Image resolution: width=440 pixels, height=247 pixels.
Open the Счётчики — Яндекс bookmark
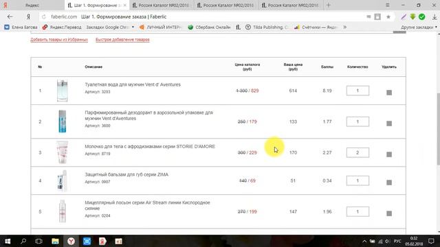tap(316, 27)
